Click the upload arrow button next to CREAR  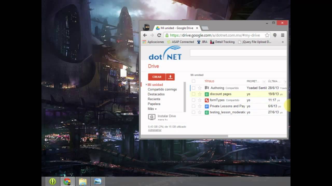170,77
